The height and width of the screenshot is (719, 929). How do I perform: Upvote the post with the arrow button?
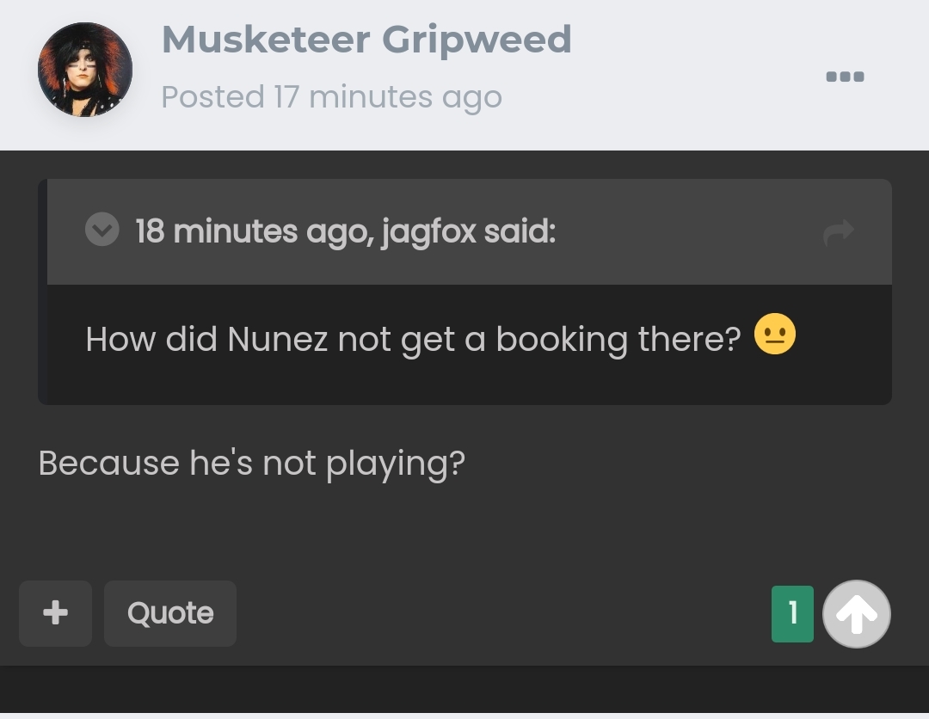(857, 613)
